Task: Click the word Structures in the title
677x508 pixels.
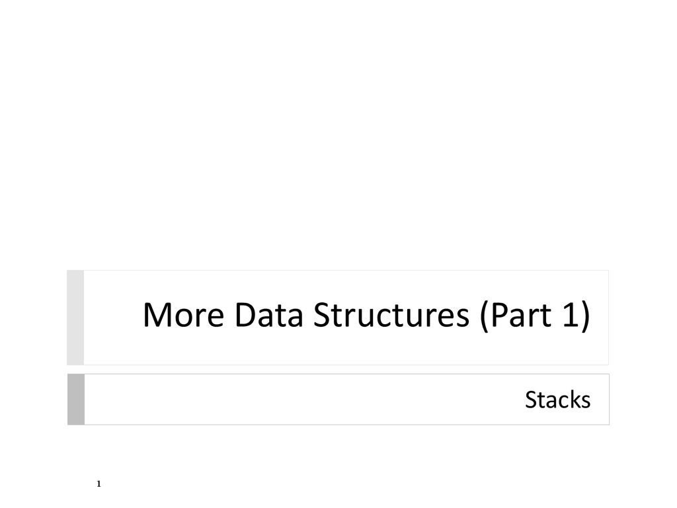Action: [391, 315]
